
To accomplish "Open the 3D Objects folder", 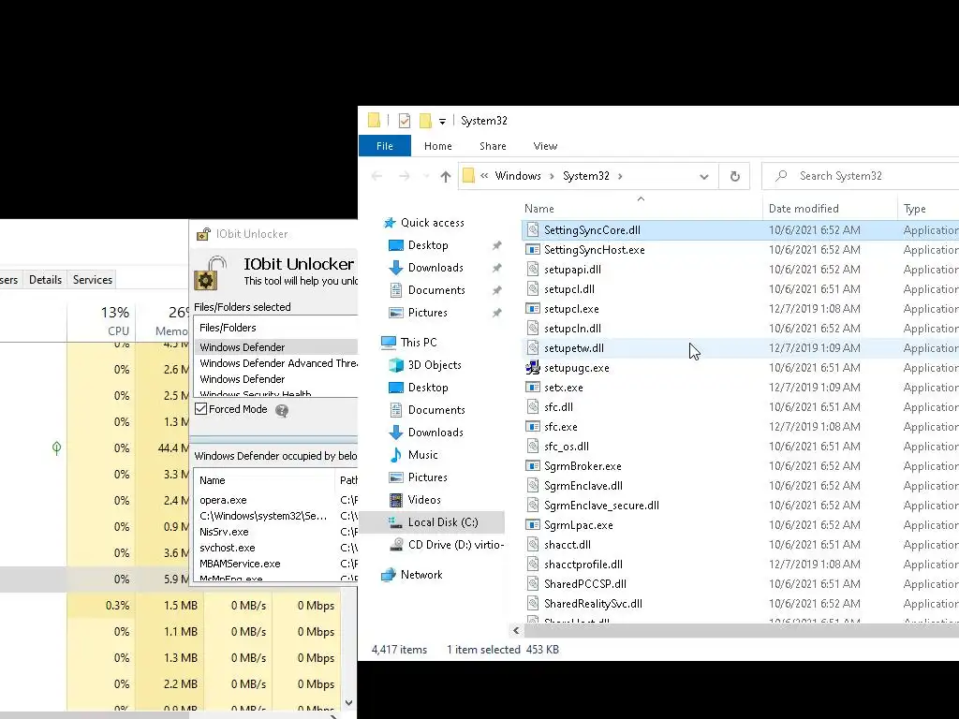I will pos(435,365).
